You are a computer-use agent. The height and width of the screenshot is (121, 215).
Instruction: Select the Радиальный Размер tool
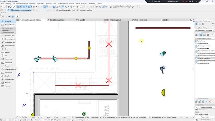8,42
